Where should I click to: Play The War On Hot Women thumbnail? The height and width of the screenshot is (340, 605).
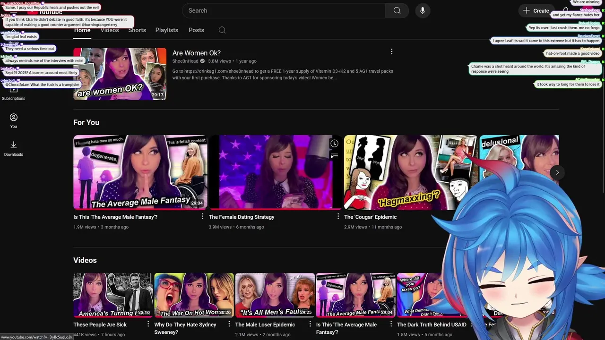click(x=194, y=295)
